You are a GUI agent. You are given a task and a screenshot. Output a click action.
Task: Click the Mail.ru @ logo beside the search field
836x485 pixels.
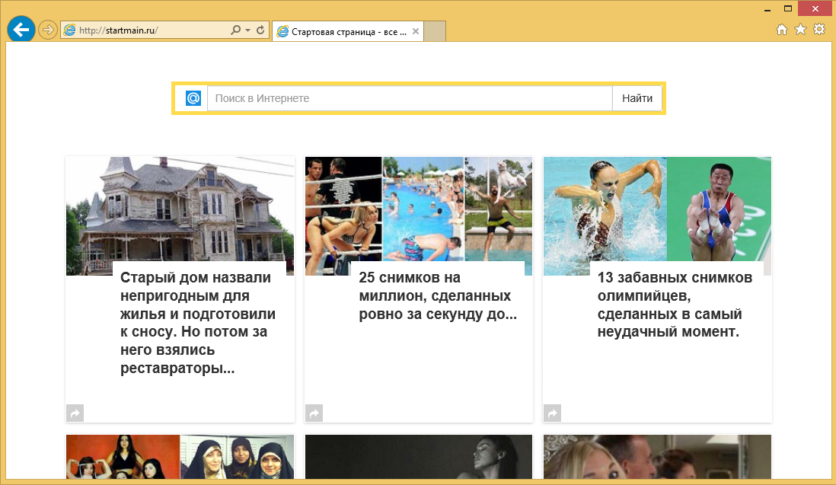[x=194, y=97]
